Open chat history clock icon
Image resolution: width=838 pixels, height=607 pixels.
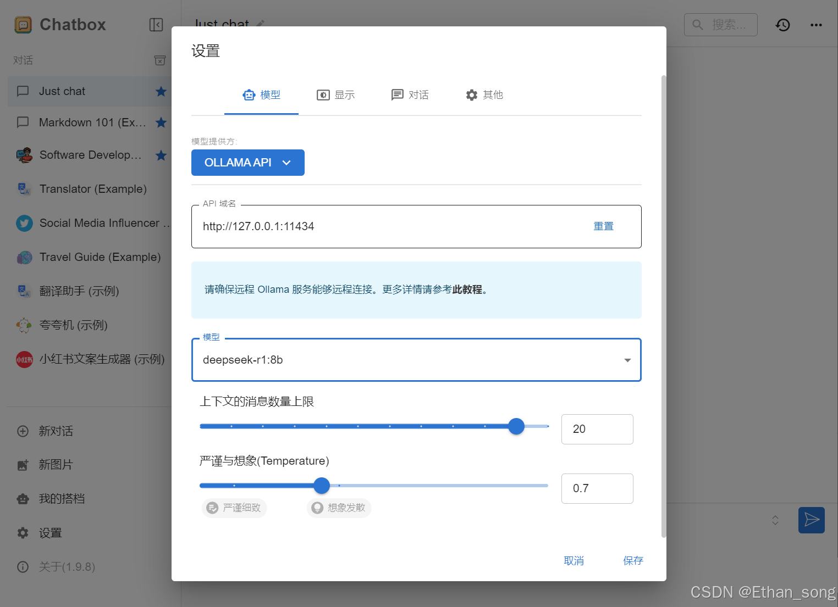coord(783,25)
